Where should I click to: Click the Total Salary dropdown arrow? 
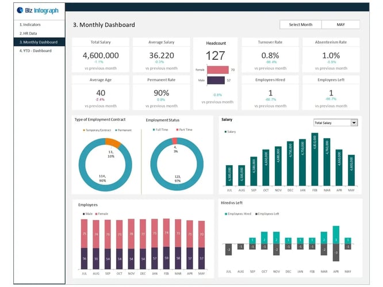click(x=354, y=123)
